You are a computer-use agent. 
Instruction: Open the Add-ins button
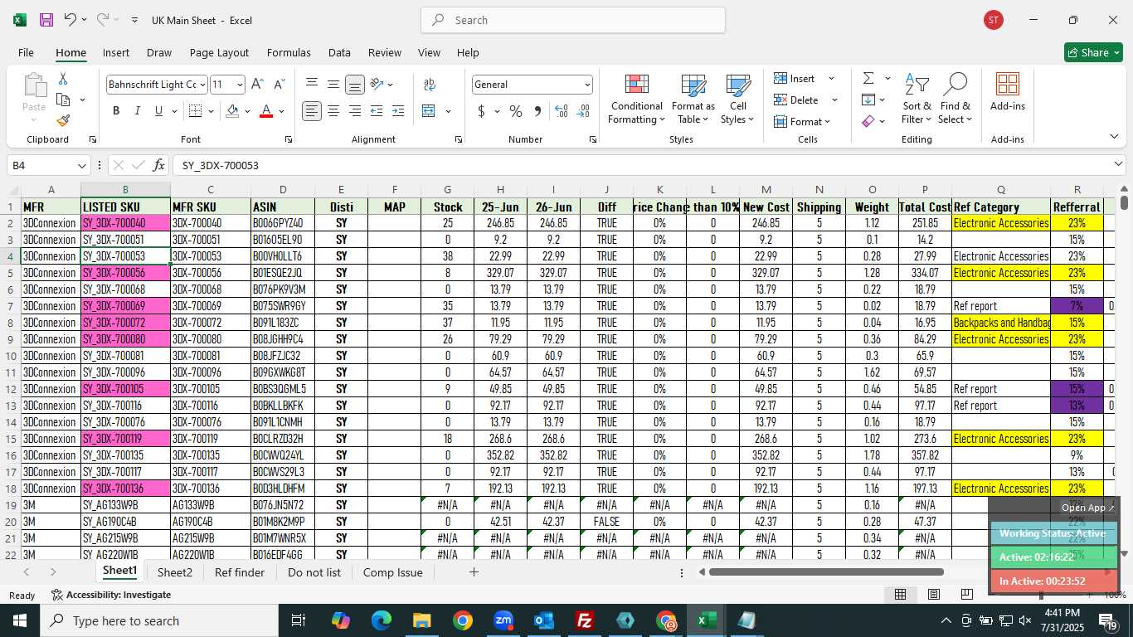[1008, 93]
